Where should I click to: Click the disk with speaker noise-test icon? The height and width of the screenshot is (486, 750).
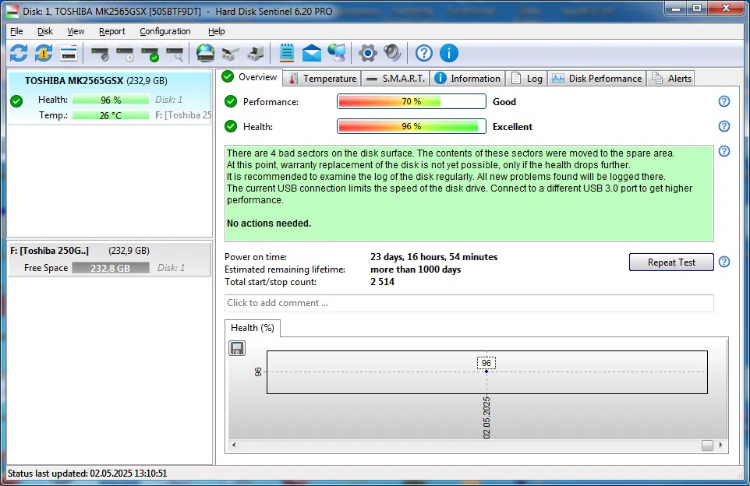point(100,54)
